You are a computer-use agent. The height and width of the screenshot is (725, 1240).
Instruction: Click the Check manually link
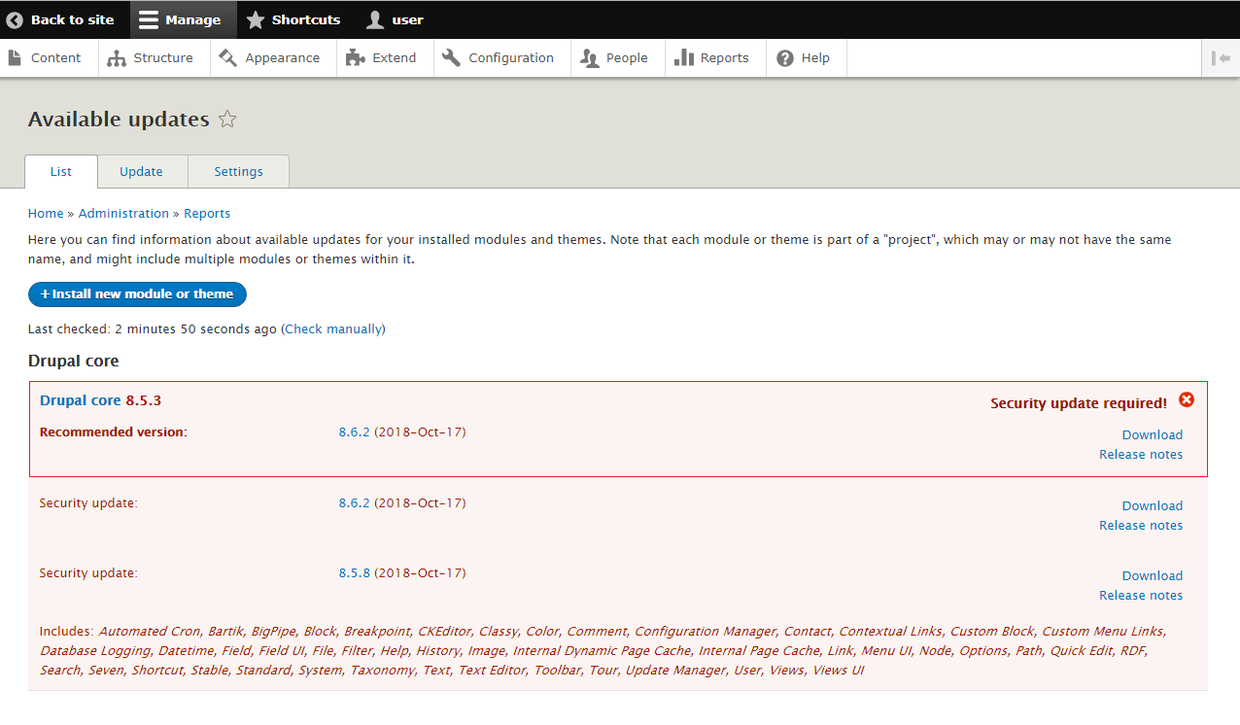coord(333,329)
